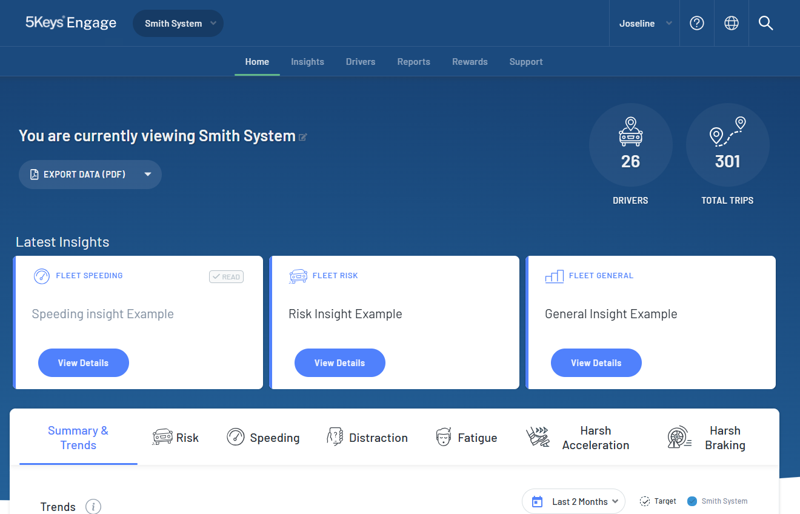Toggle the Target legend checkbox
Image resolution: width=800 pixels, height=514 pixels.
point(645,501)
